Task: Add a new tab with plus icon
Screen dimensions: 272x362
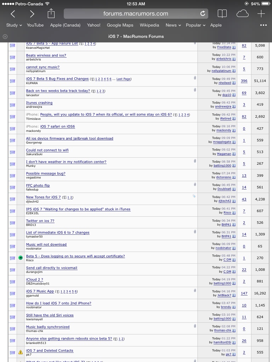Action: click(261, 14)
